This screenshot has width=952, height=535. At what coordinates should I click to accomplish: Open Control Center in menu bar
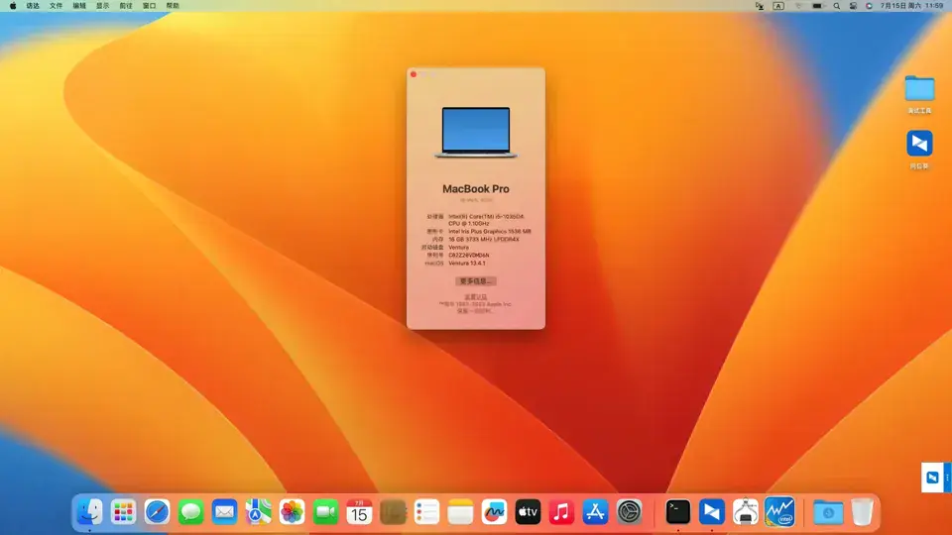click(x=853, y=6)
